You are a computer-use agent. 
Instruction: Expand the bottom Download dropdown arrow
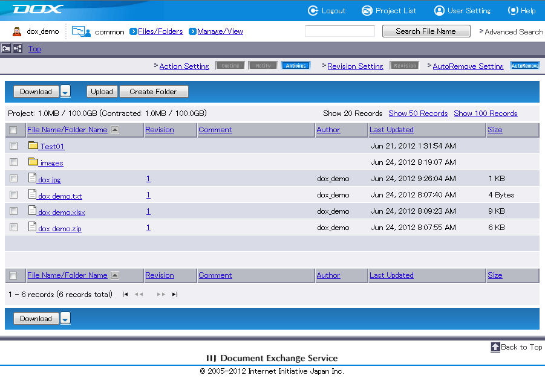[x=65, y=319]
